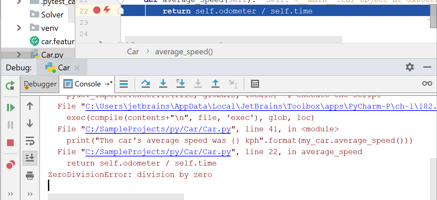Close the Car debug tab
Image resolution: width=437 pixels, height=200 pixels.
point(77,68)
